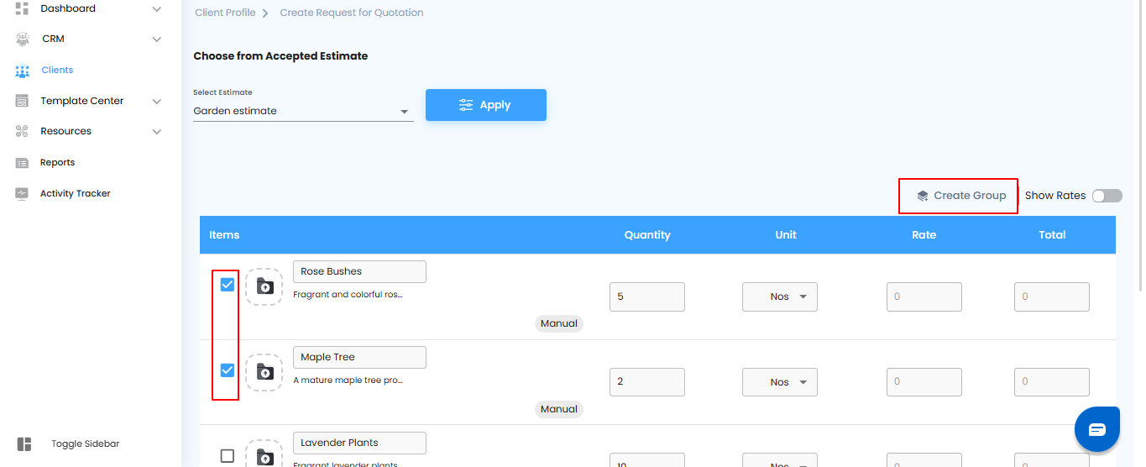Click the Create Group button
This screenshot has height=467, width=1146.
point(960,196)
